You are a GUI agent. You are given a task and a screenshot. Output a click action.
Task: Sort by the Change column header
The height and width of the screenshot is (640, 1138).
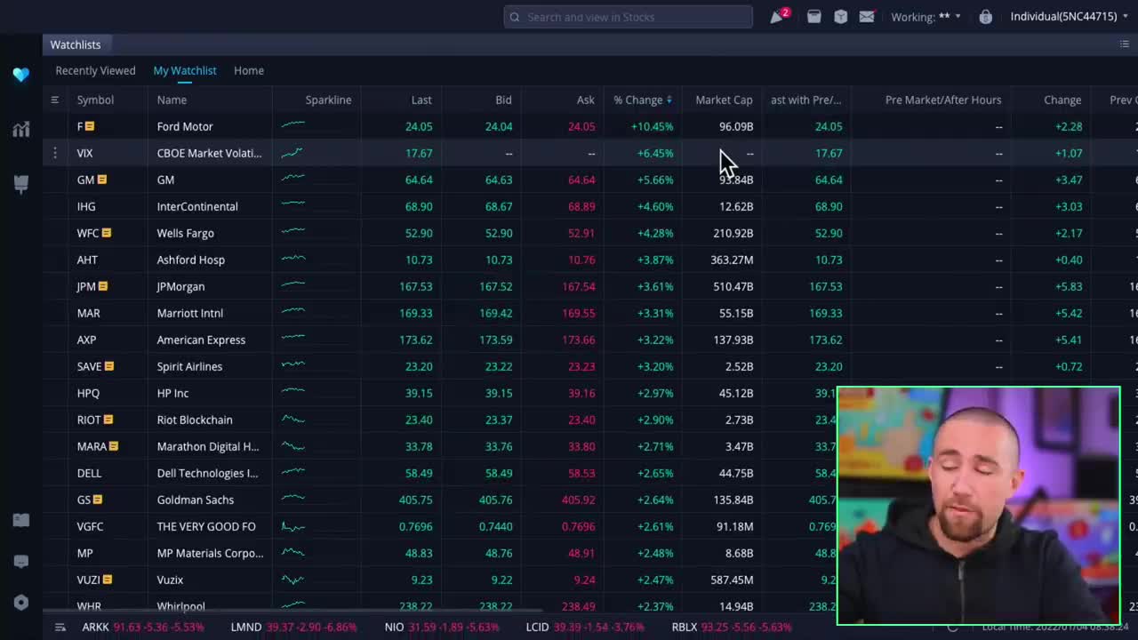(x=1062, y=100)
